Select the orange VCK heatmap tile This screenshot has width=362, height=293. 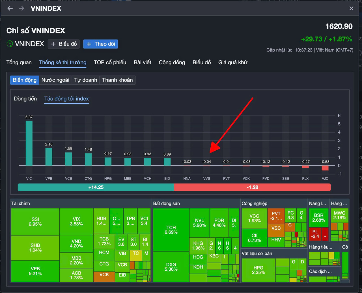104,277
